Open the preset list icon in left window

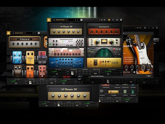click(x=39, y=33)
